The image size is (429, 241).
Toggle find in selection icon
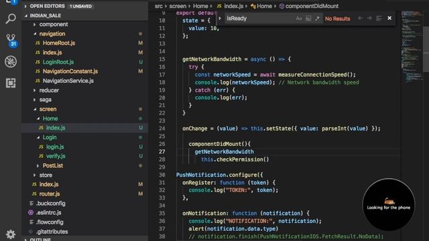[379, 18]
